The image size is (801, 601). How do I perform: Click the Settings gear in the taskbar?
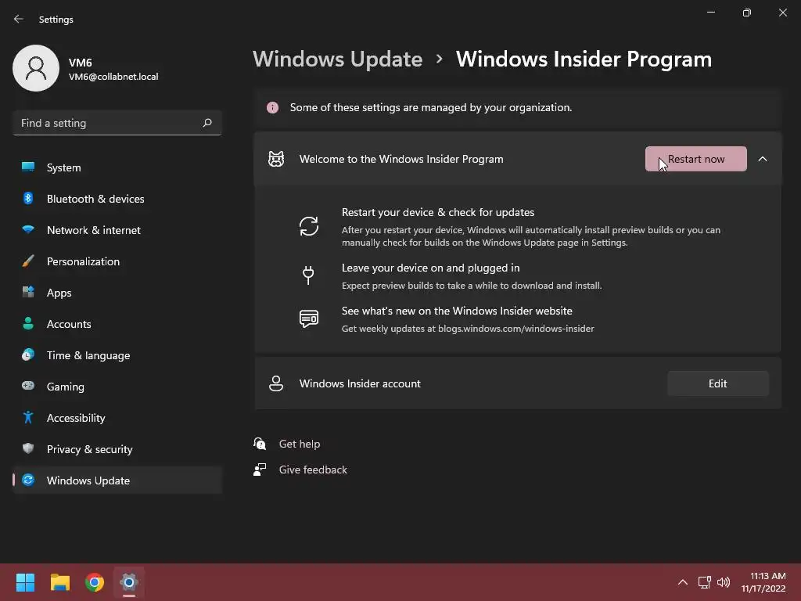(129, 582)
